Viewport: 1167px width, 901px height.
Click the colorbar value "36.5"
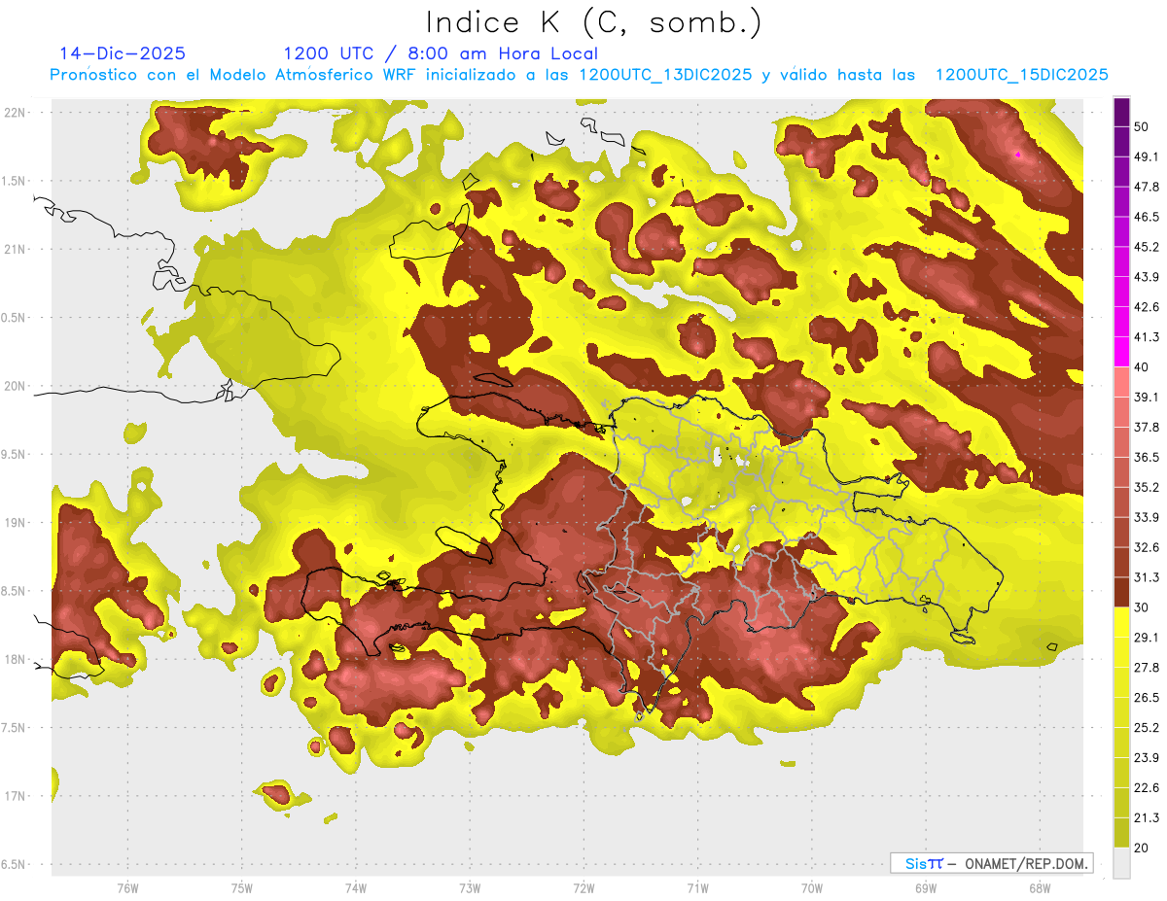click(x=1147, y=457)
